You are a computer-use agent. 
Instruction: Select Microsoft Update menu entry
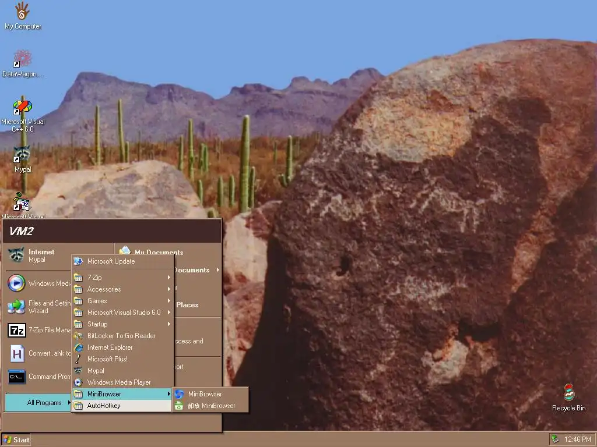[122, 261]
